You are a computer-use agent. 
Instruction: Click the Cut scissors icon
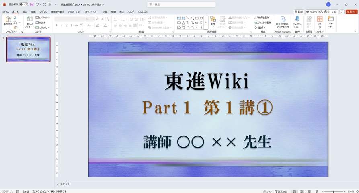(x=15, y=18)
